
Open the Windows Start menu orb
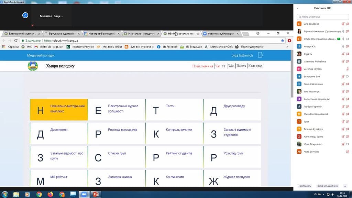5,194
